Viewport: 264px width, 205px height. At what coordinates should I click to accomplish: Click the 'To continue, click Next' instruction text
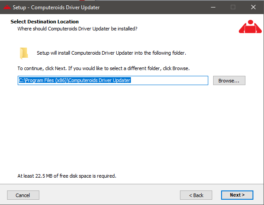click(103, 68)
